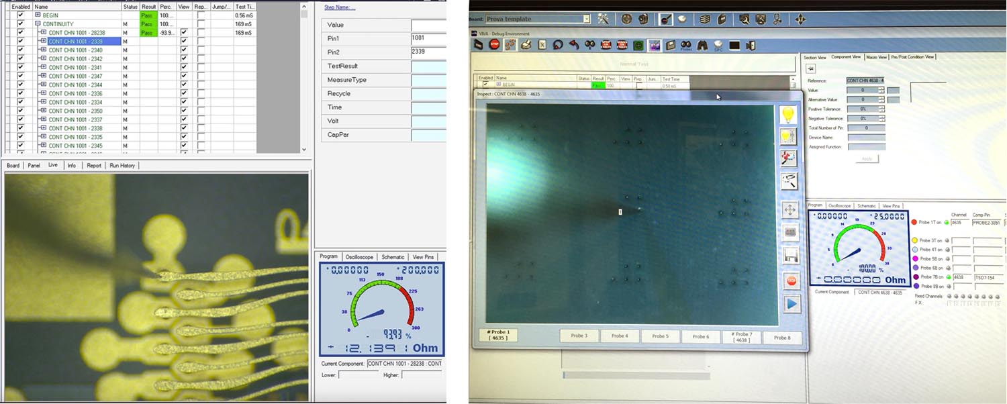Expand the CONT CHN 1001 - 2336 node

pos(43,93)
